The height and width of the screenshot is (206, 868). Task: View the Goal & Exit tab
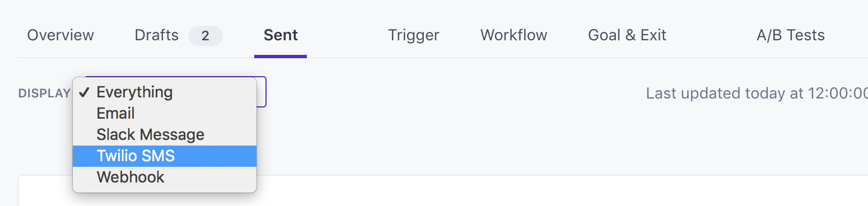pos(627,35)
